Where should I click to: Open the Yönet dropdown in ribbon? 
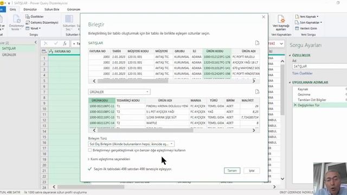click(33, 29)
